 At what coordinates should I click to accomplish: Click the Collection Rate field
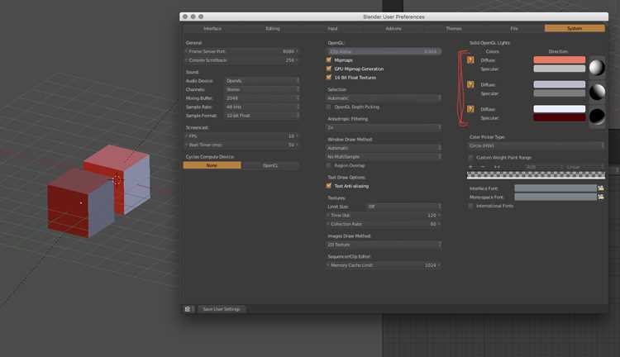pos(384,224)
